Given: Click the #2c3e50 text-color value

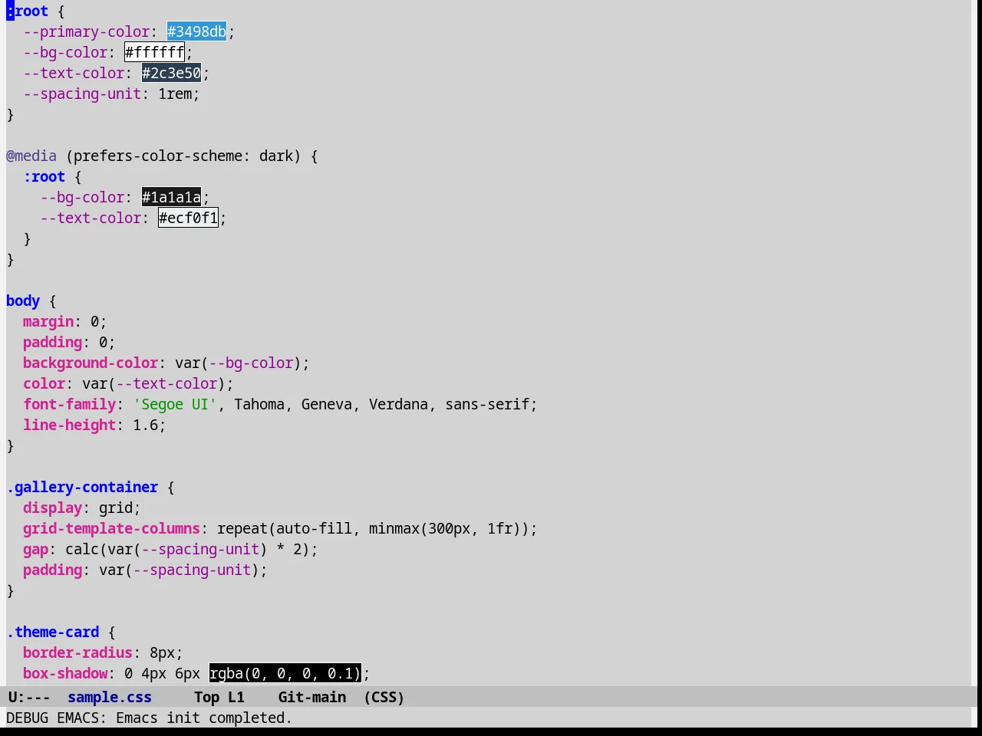Looking at the screenshot, I should click(x=171, y=73).
